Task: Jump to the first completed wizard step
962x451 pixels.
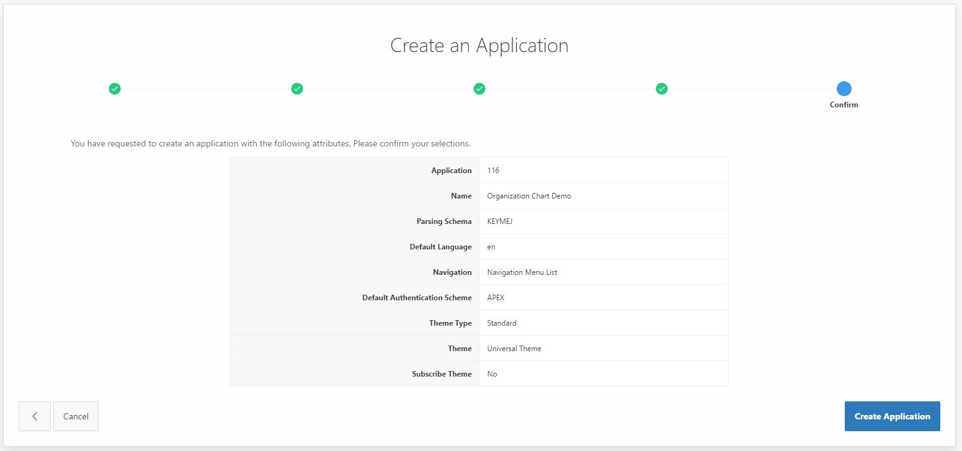Action: [115, 89]
